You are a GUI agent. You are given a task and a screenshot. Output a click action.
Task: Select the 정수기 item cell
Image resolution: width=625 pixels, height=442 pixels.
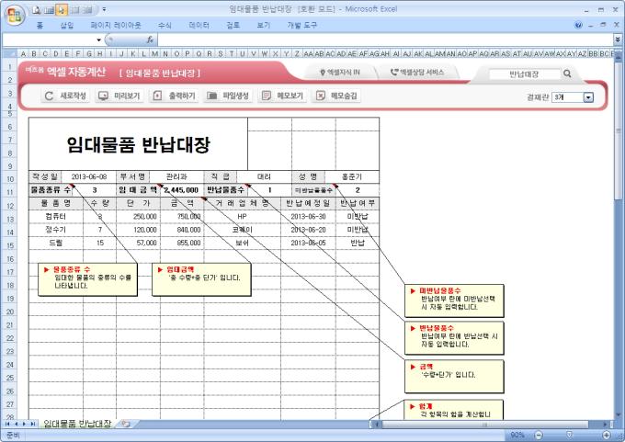56,230
